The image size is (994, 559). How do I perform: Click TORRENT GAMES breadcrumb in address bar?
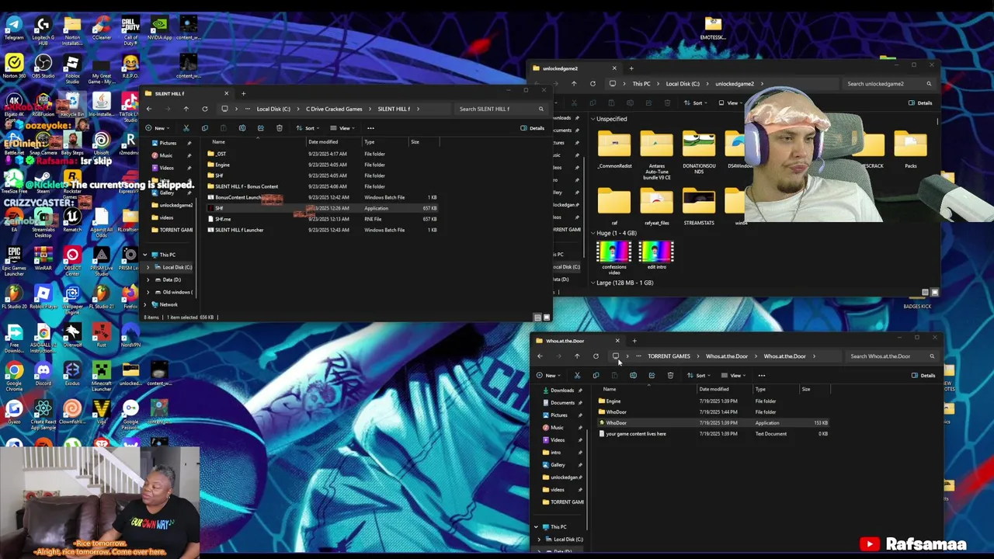[669, 356]
